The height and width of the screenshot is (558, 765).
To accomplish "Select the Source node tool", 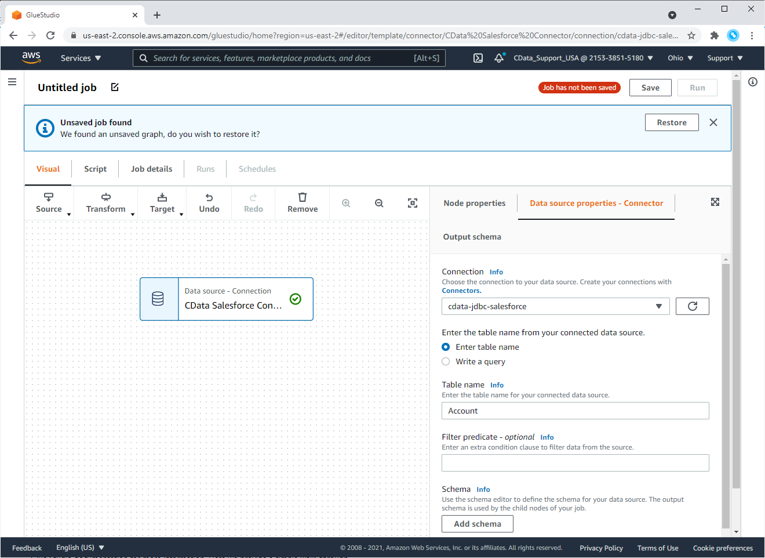I will click(x=49, y=202).
